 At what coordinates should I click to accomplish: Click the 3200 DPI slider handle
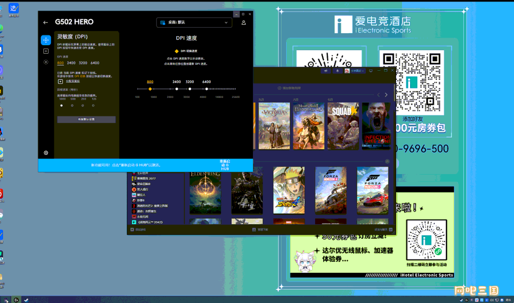190,89
